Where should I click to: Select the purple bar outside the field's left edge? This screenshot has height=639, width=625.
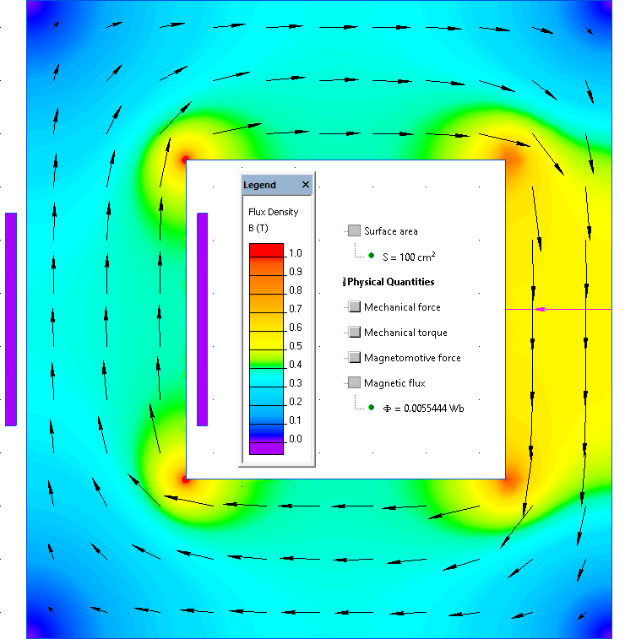pos(11,319)
